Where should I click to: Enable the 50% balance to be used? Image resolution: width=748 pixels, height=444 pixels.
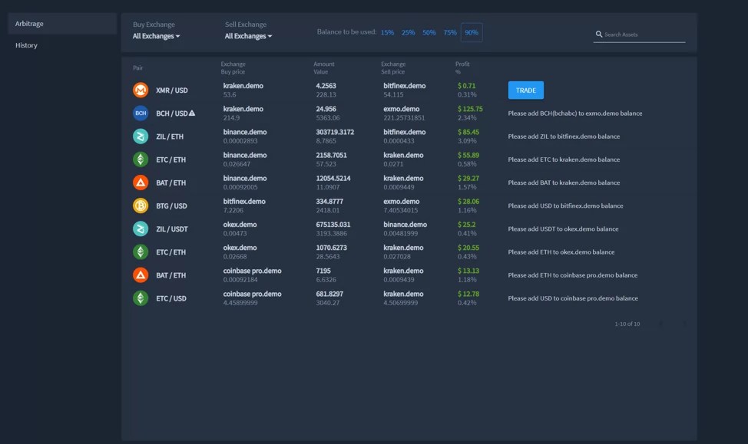429,32
